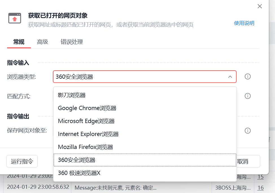The image size is (275, 193).
Task: Select 影刀浏览器 from the list
Action: click(145, 95)
